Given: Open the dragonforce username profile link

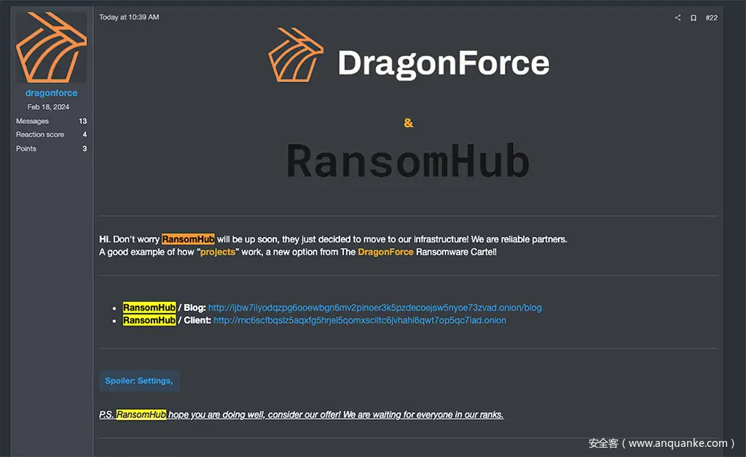Looking at the screenshot, I should [51, 93].
